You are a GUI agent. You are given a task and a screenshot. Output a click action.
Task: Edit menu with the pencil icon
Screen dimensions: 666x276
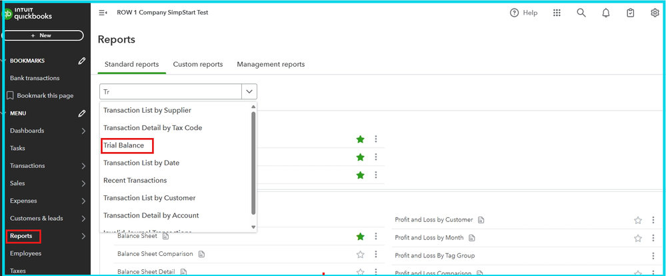pyautogui.click(x=82, y=113)
